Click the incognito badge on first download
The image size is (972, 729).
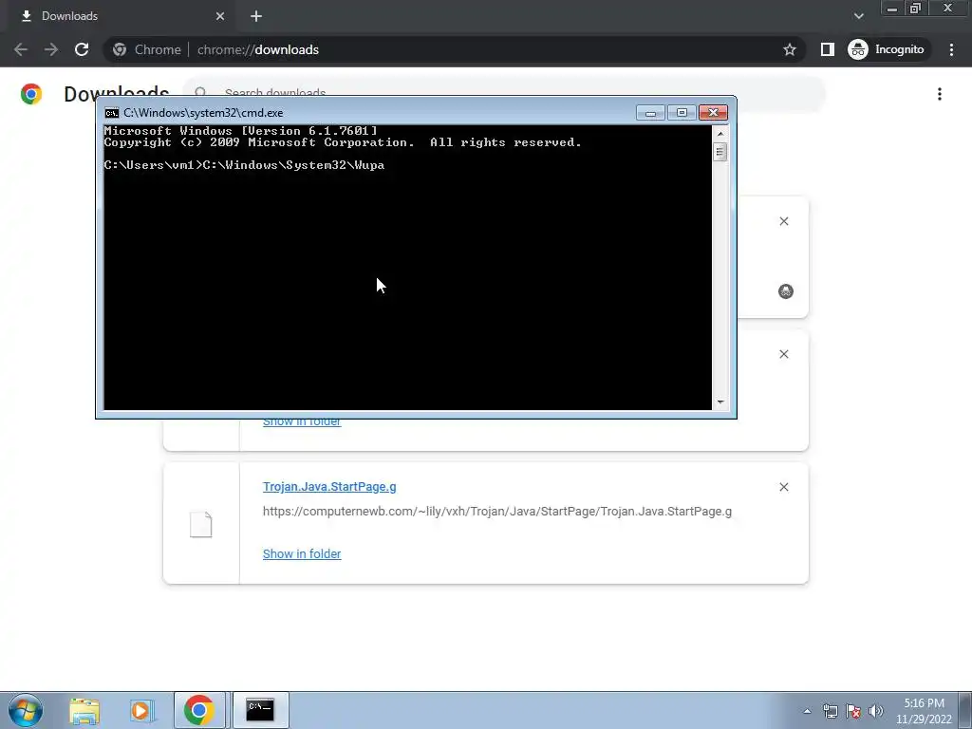coord(785,291)
